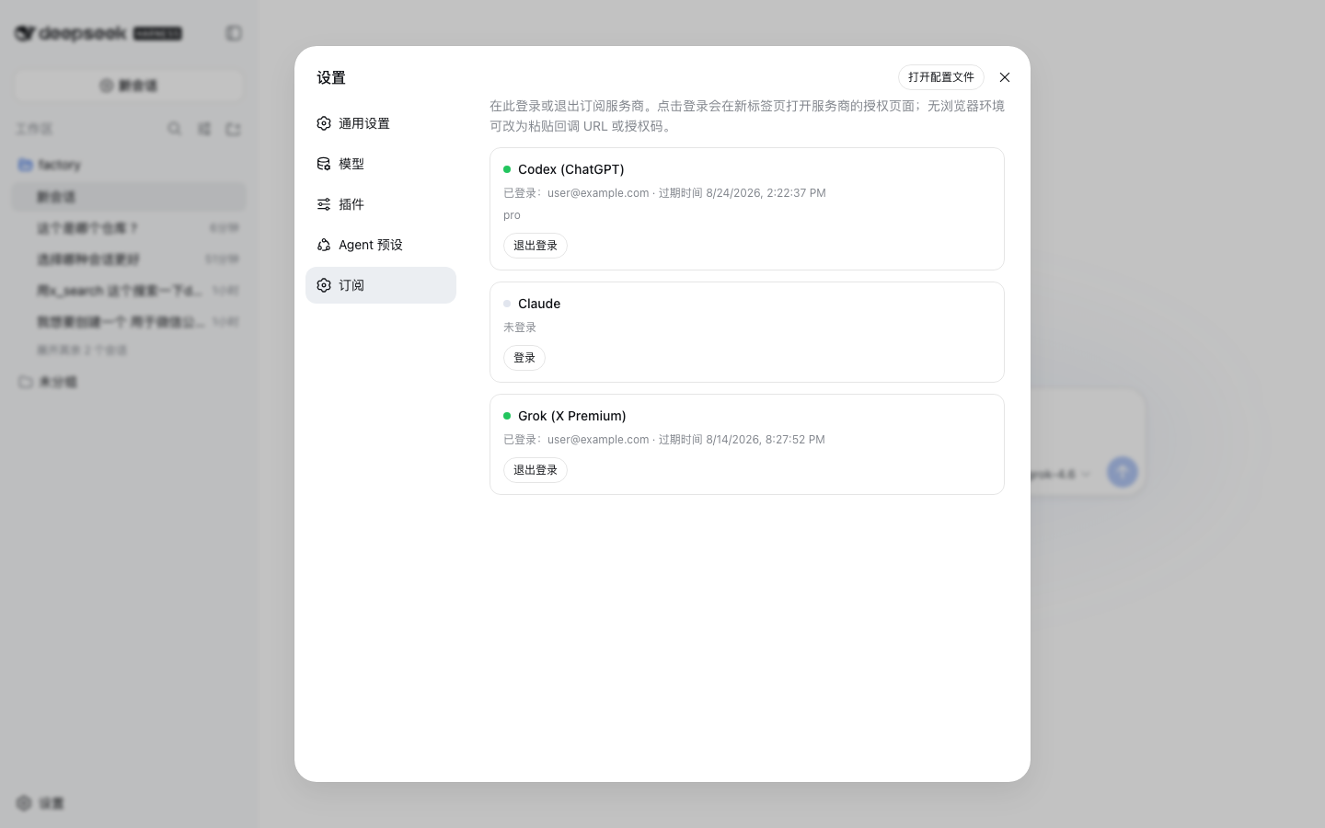The height and width of the screenshot is (828, 1325).
Task: Click the Codex (ChatGPT) title
Action: click(x=571, y=169)
